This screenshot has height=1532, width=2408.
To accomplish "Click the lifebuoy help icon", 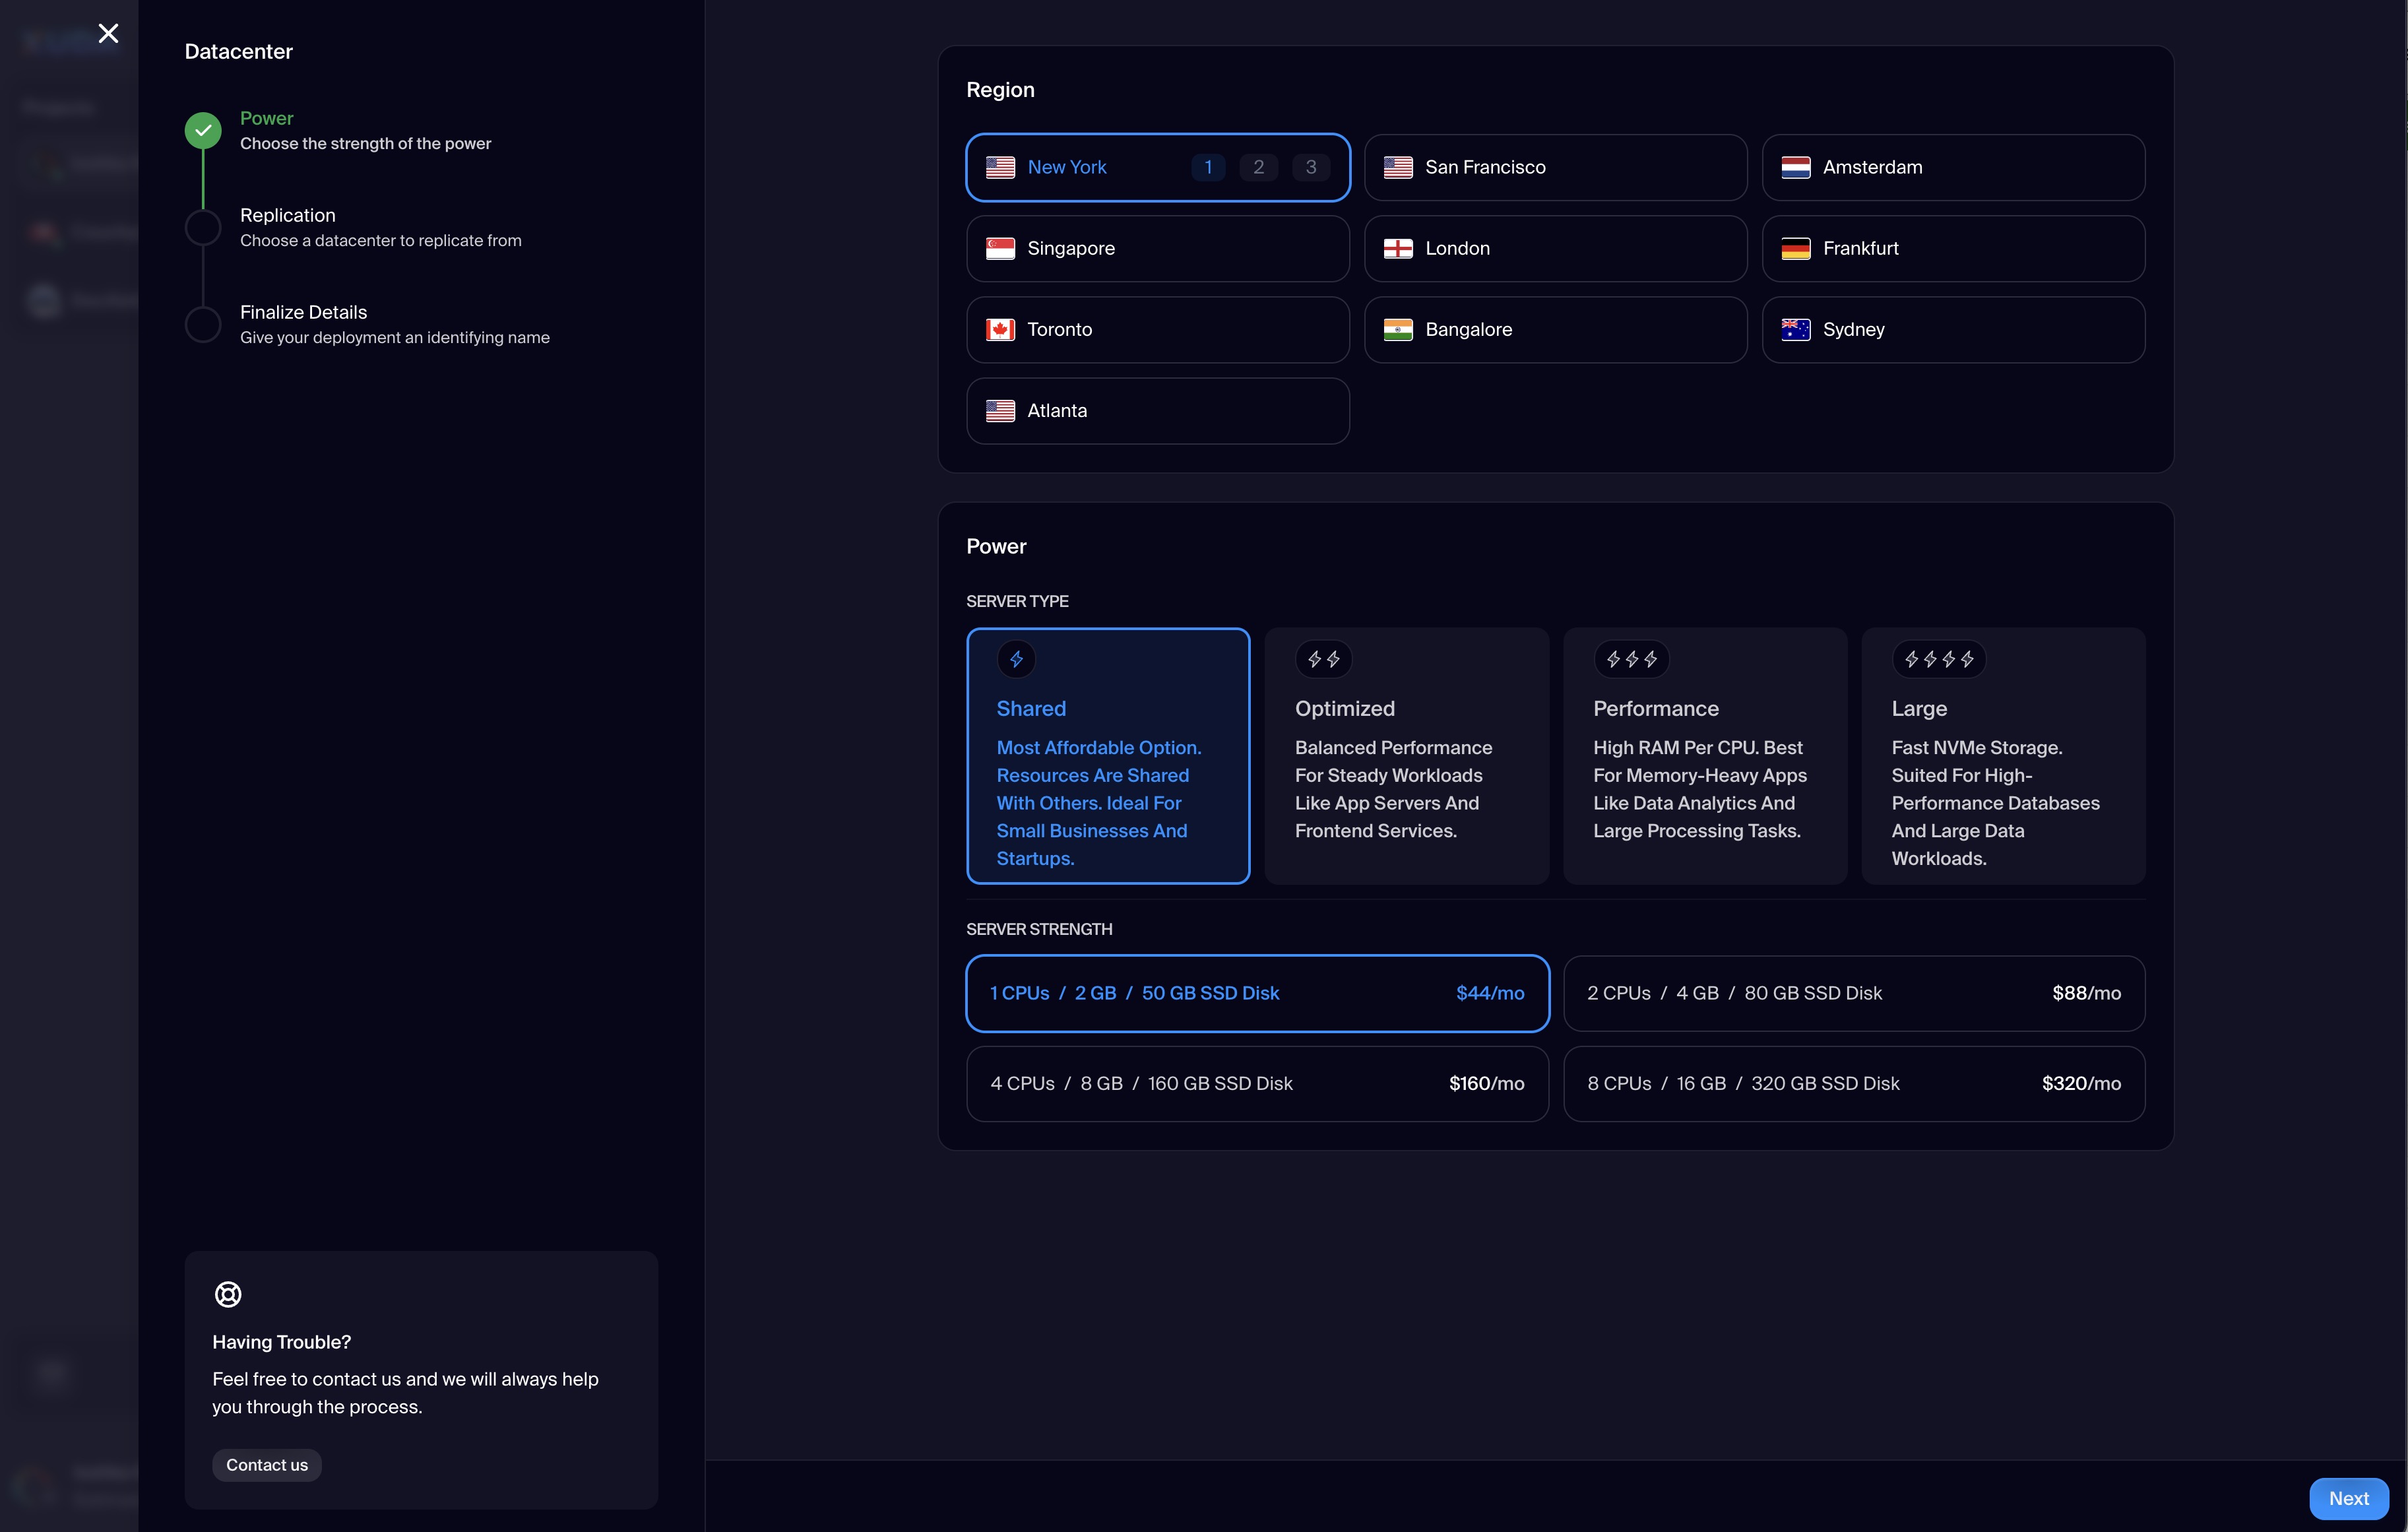I will (228, 1294).
